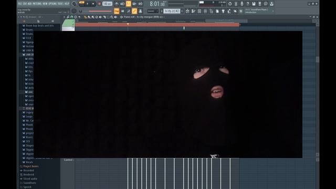The image size is (336, 189).
Task: Toggle the highlighted note grouping link icon
Action: coord(134,11)
